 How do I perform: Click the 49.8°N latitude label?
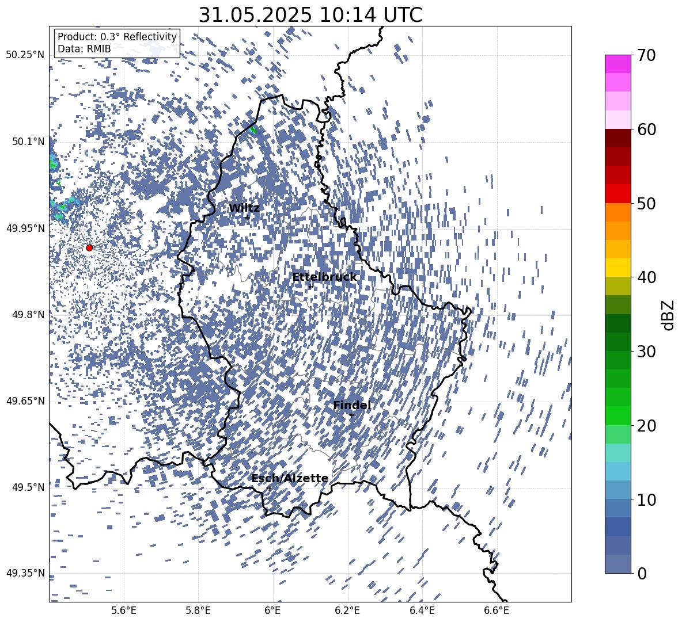(28, 315)
